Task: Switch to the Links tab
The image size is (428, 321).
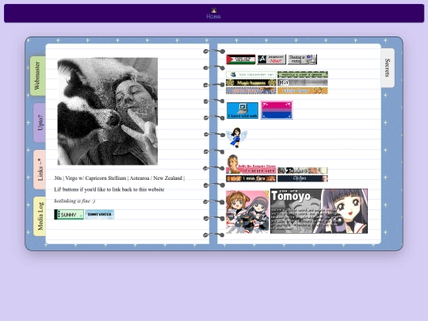Action: [40, 170]
